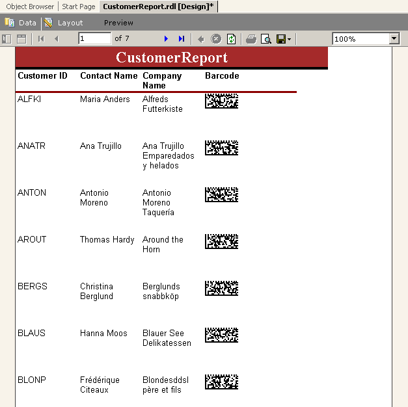Click the Around the Horn cell
This screenshot has width=408, height=407.
tap(163, 244)
